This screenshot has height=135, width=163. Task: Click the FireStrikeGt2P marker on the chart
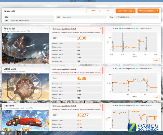(x=123, y=46)
